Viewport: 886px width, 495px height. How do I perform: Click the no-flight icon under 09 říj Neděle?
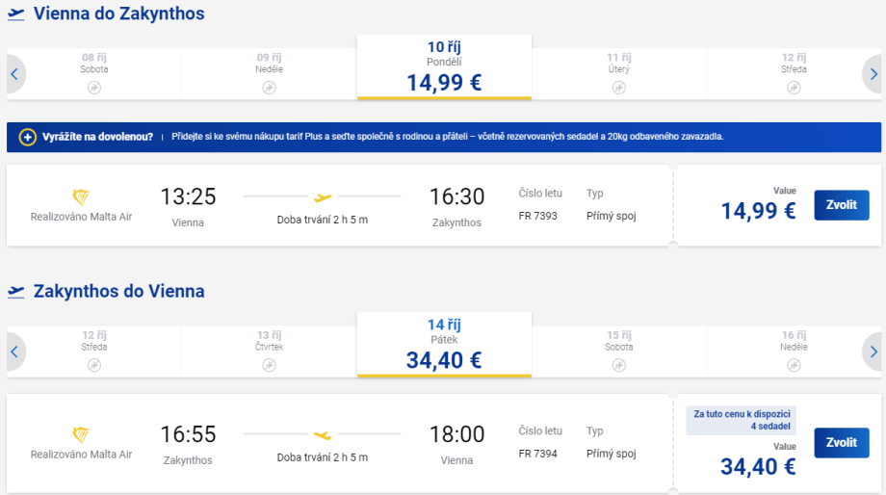pyautogui.click(x=270, y=88)
